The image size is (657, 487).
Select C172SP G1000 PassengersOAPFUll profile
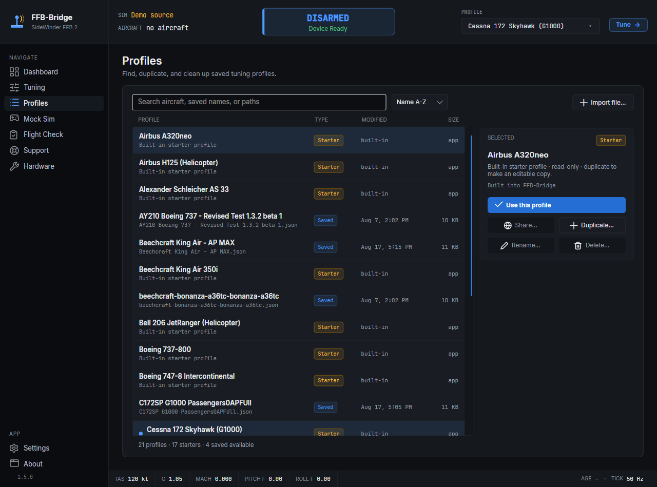click(x=299, y=407)
